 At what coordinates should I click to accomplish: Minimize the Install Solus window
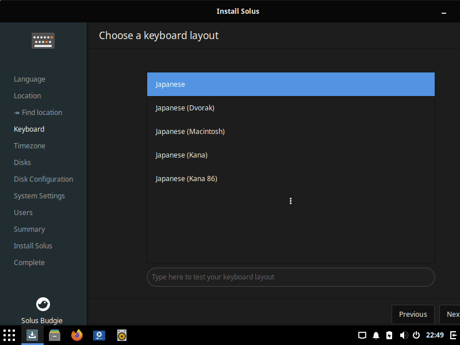click(444, 12)
